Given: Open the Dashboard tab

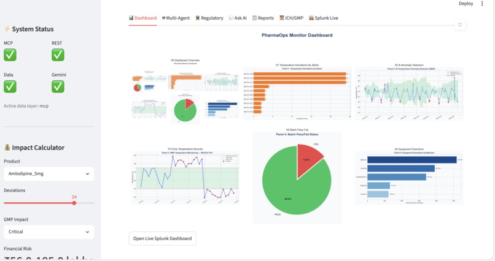Looking at the screenshot, I should pyautogui.click(x=142, y=18).
